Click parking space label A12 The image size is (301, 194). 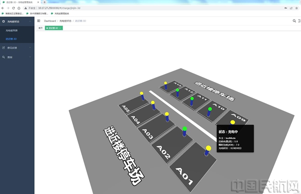189,90
